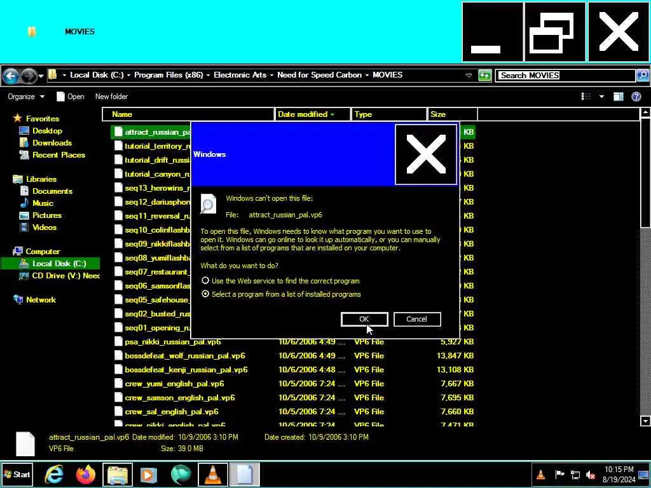Click the change view icon
The width and height of the screenshot is (651, 488).
point(586,97)
